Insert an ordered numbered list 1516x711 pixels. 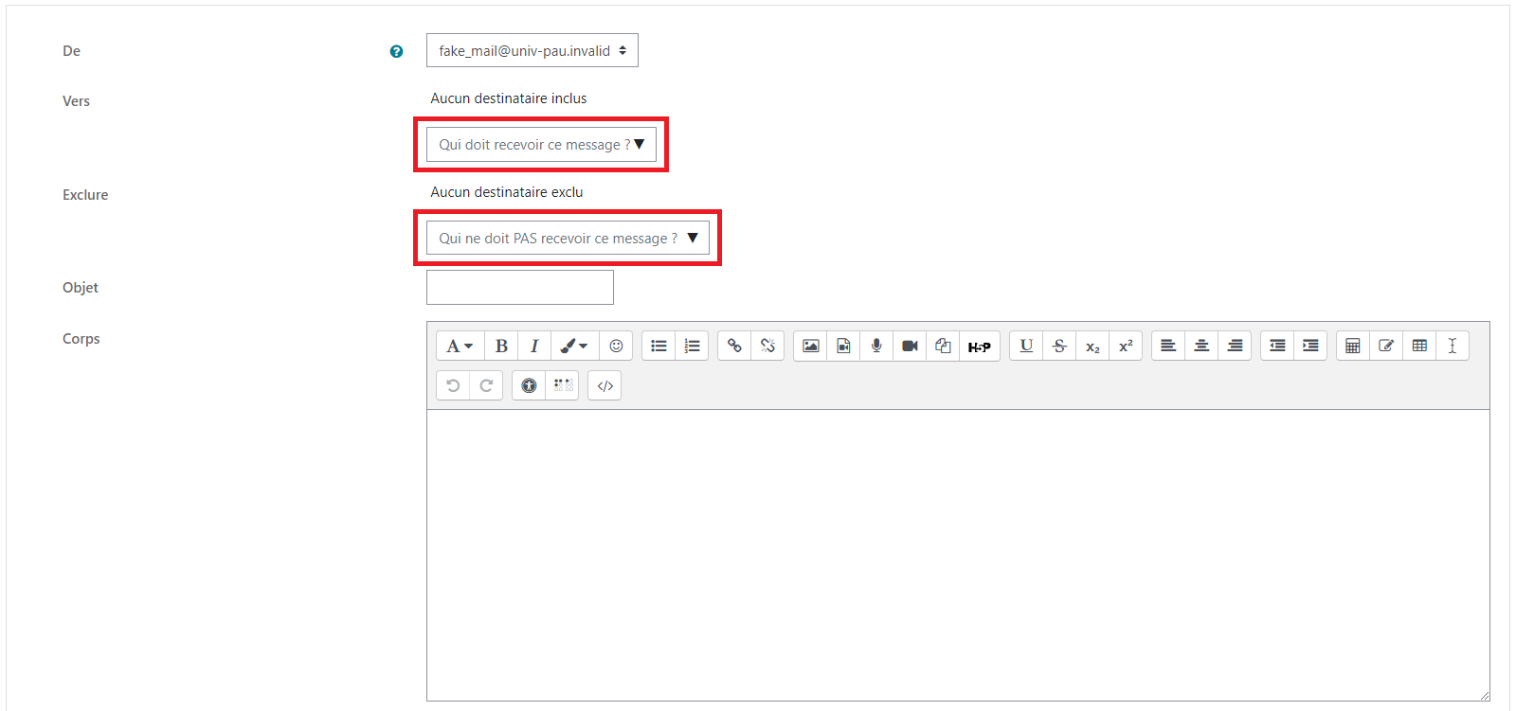pyautogui.click(x=692, y=347)
